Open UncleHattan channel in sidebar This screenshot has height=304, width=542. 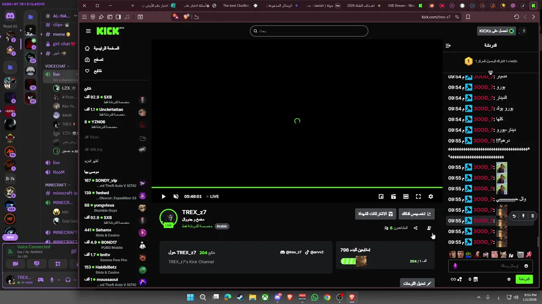pyautogui.click(x=115, y=112)
